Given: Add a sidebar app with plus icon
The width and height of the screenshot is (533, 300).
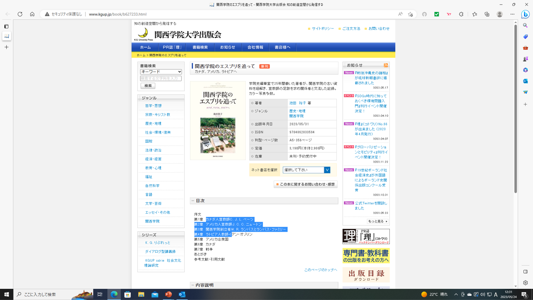Looking at the screenshot, I should point(526,104).
